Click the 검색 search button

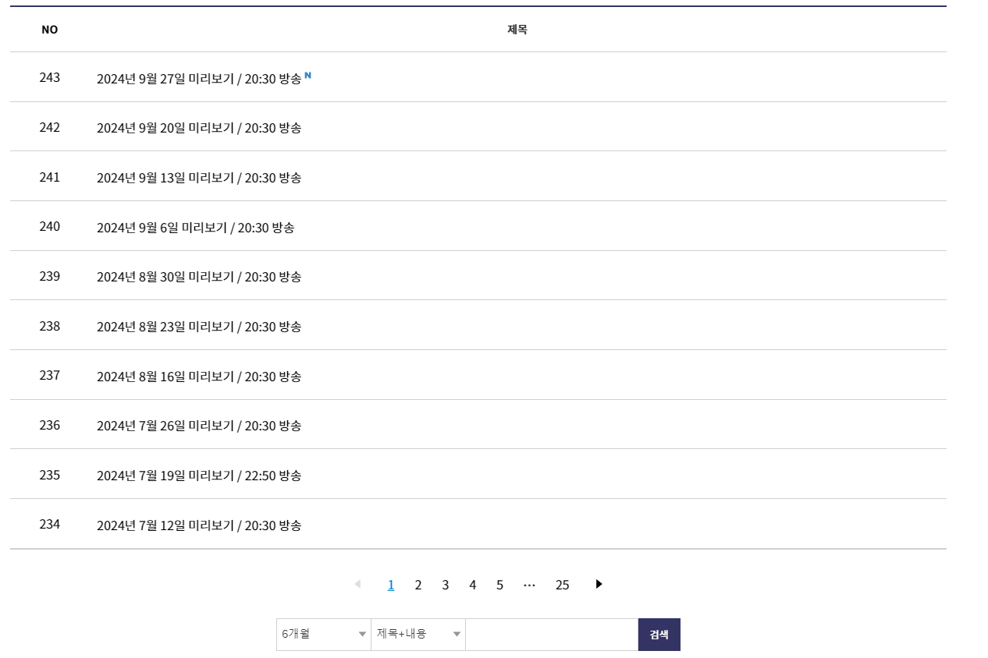pos(659,635)
